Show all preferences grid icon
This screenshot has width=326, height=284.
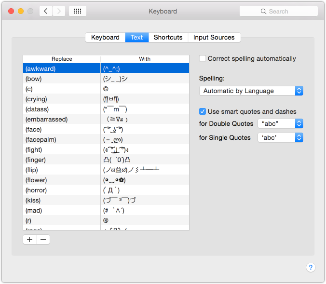[x=78, y=11]
